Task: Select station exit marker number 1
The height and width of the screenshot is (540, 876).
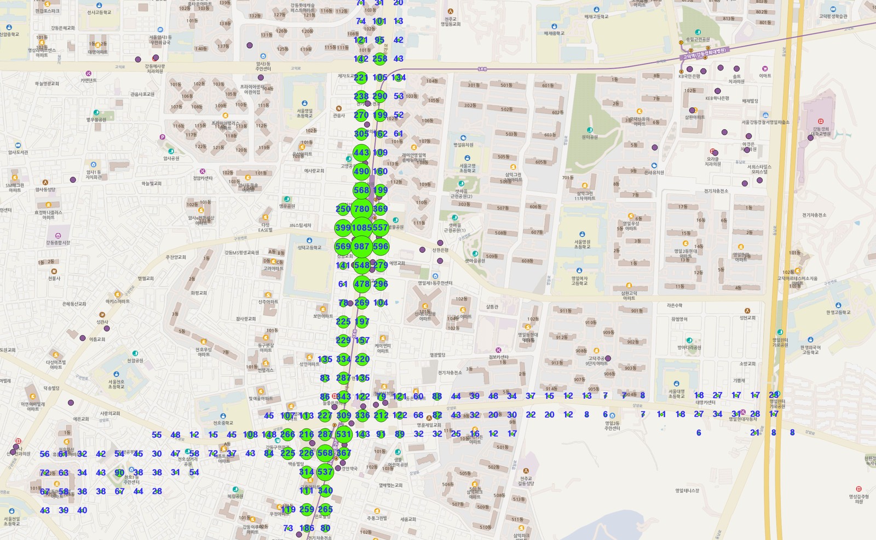Action: click(681, 42)
